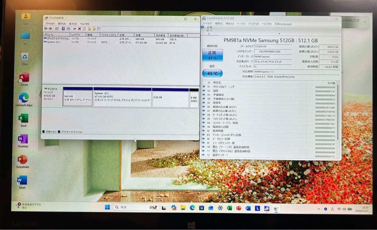The width and height of the screenshot is (377, 230).
Task: Click the 正常 97% health status button
Action: 212,55
